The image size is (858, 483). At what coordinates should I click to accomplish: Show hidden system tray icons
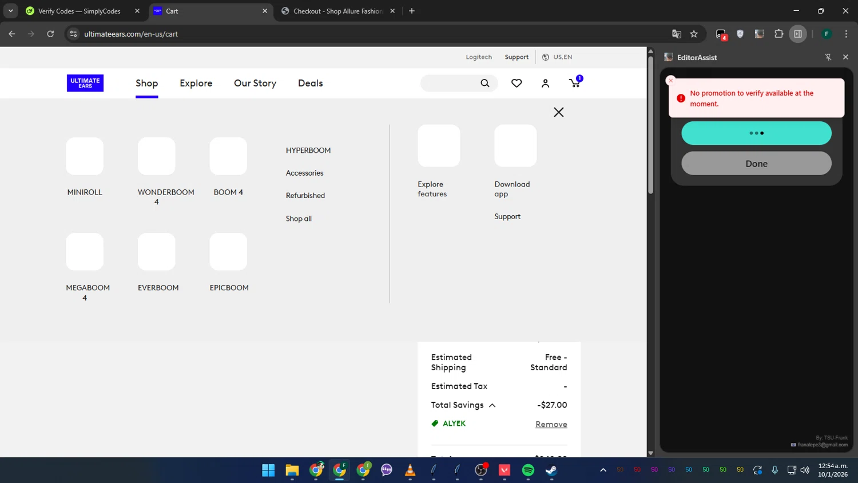[603, 470]
